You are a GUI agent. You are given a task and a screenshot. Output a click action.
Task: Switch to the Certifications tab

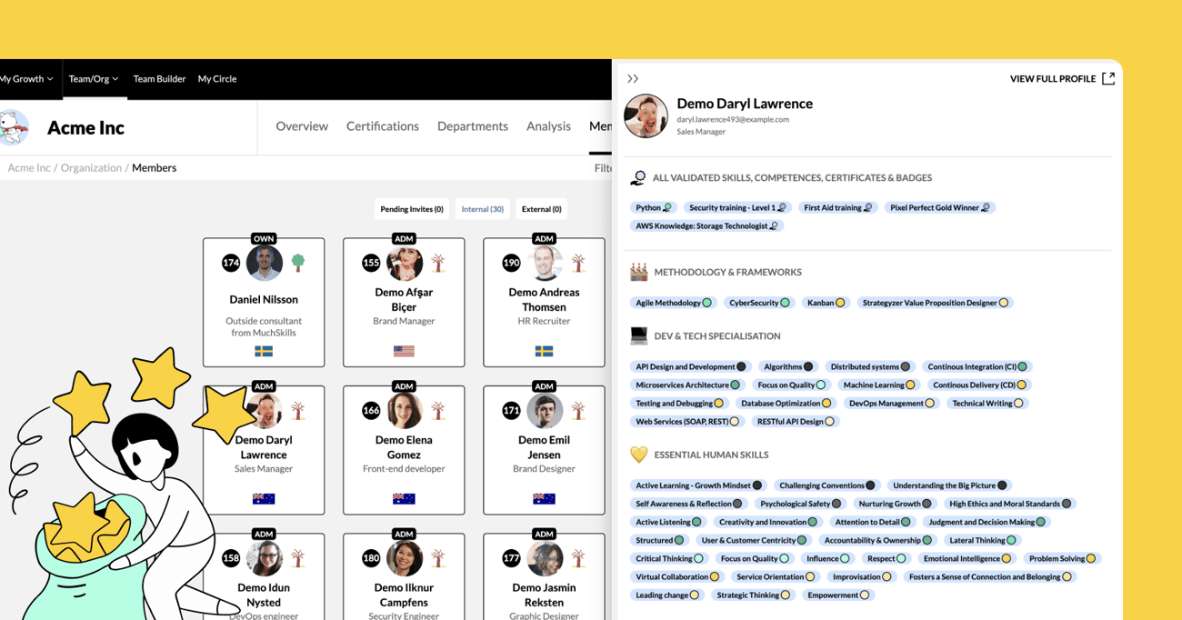coord(383,126)
